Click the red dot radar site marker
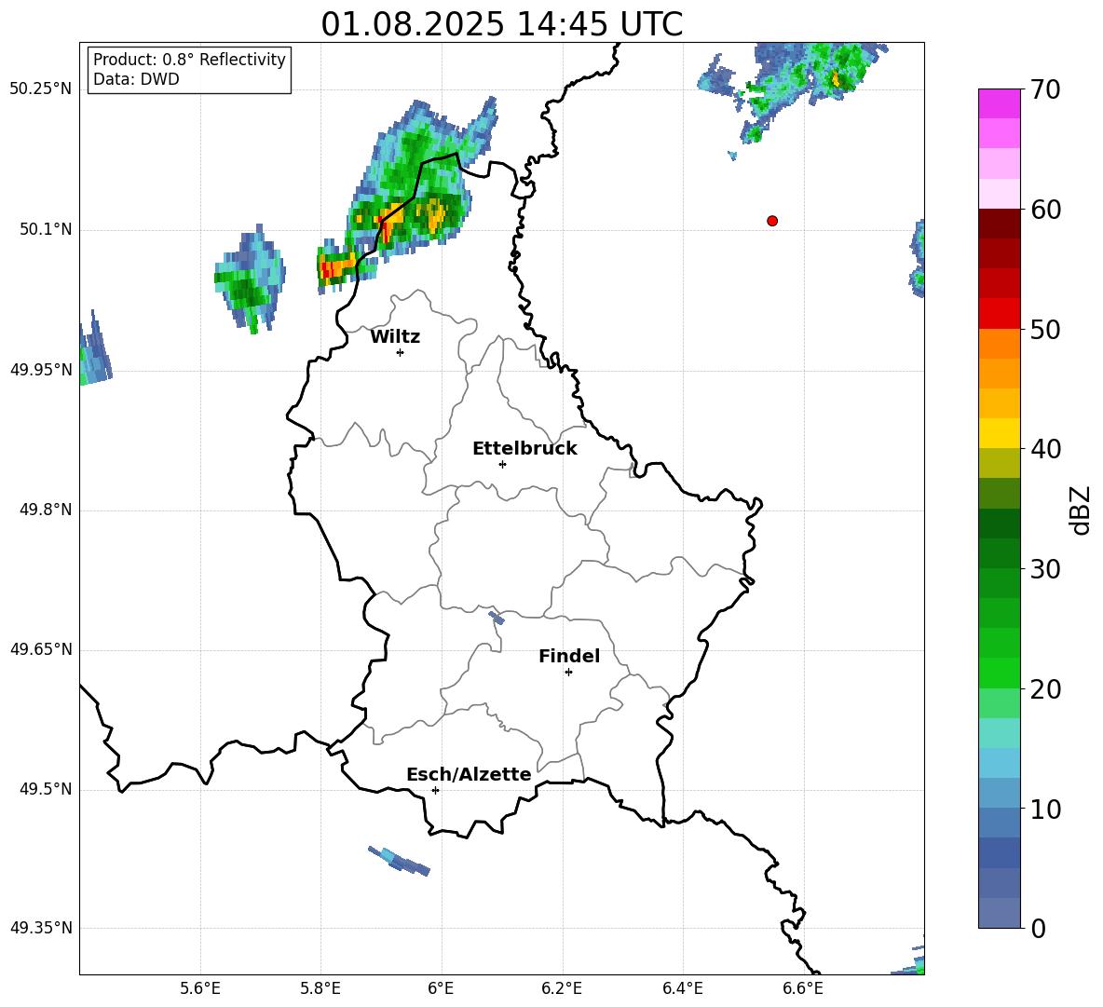 pyautogui.click(x=772, y=221)
